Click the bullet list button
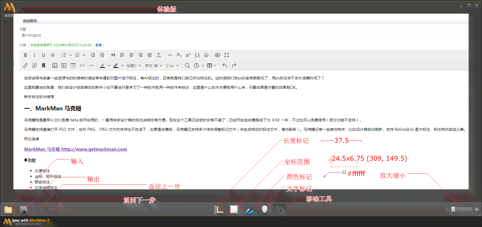Image resolution: width=482 pixels, height=227 pixels. coord(64,55)
